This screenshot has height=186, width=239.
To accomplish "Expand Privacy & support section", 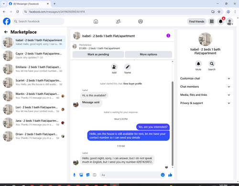I will [205, 103].
